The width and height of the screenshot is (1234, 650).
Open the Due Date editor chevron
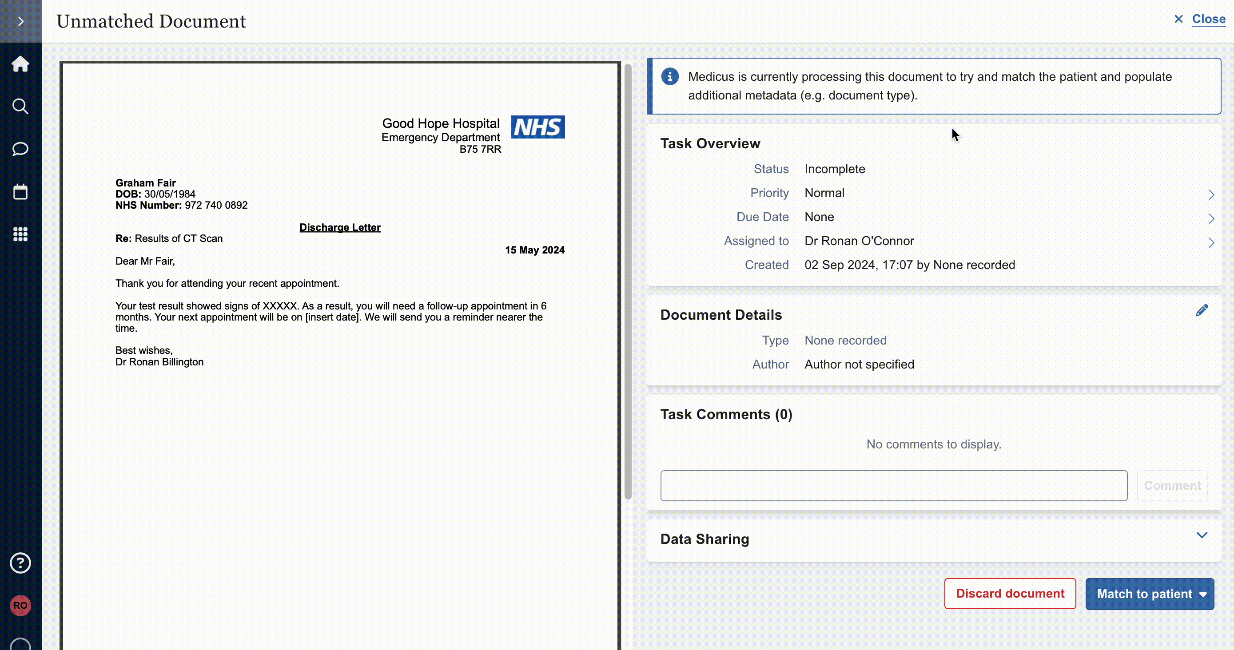(x=1211, y=218)
